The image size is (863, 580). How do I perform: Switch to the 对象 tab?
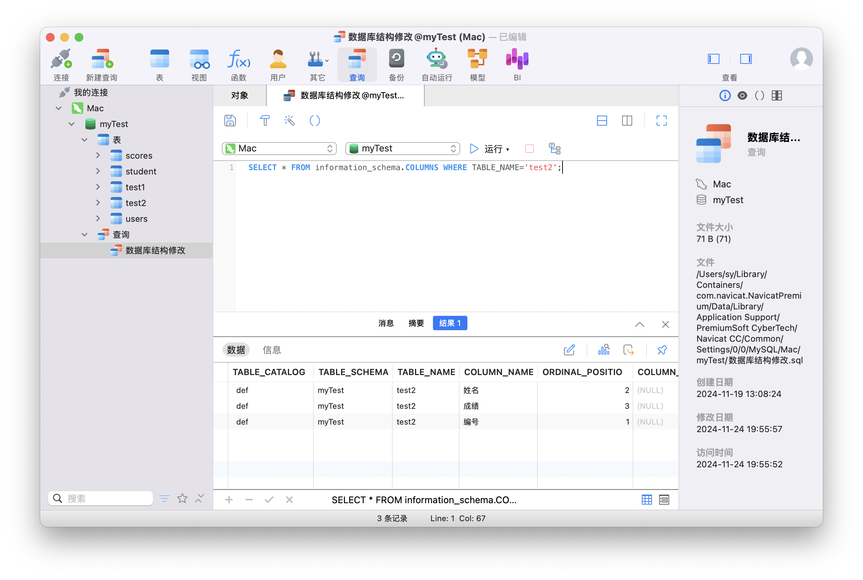click(240, 95)
